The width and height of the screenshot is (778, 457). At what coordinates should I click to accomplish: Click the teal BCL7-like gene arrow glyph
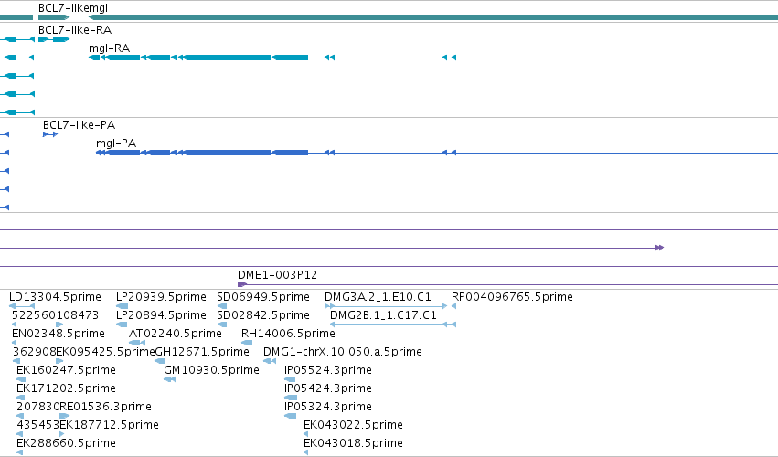click(54, 17)
